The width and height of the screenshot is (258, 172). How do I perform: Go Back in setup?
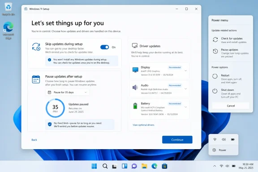click(x=34, y=140)
